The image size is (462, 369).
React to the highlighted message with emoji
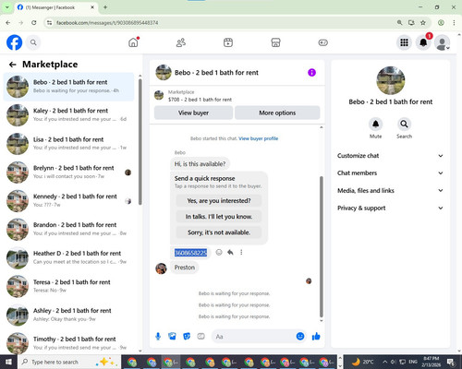[x=219, y=253]
